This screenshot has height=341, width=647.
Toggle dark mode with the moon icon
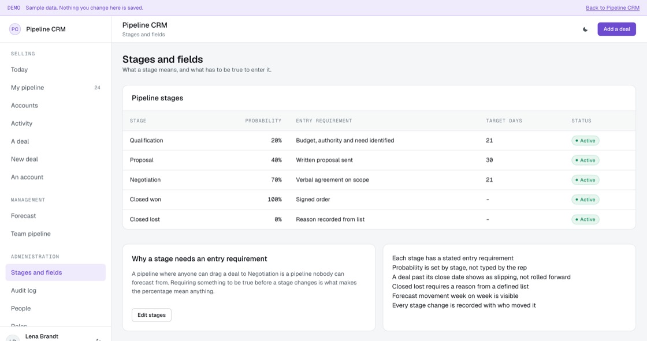585,29
